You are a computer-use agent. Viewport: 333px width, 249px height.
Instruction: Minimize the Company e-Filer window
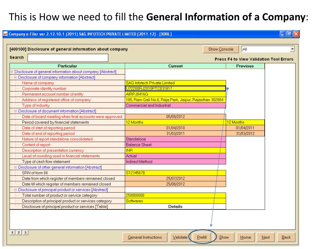283,34
